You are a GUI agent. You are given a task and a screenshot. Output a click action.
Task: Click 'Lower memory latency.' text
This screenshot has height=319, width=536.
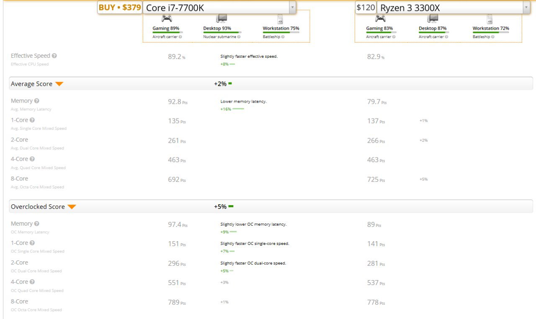pyautogui.click(x=243, y=101)
